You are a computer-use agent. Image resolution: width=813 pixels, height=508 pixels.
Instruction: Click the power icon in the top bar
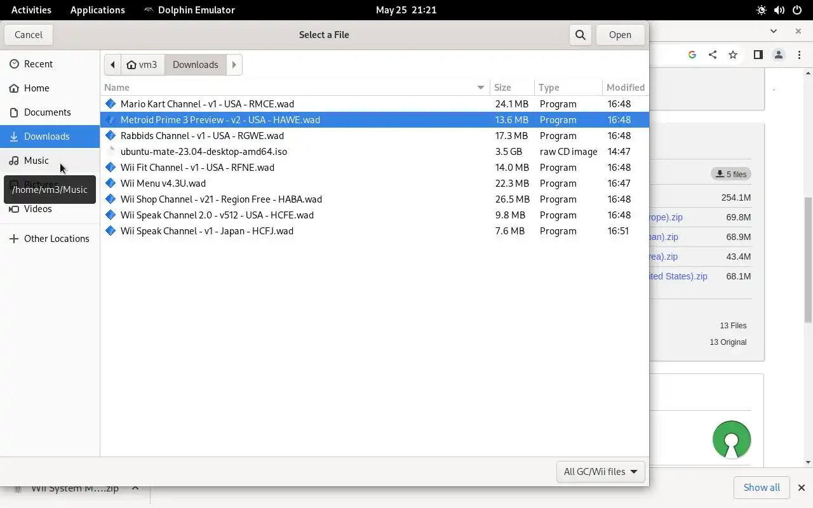pos(797,10)
